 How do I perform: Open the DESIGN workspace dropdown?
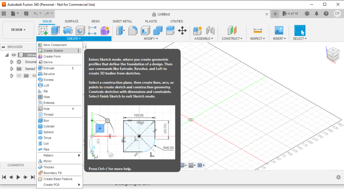pyautogui.click(x=18, y=30)
